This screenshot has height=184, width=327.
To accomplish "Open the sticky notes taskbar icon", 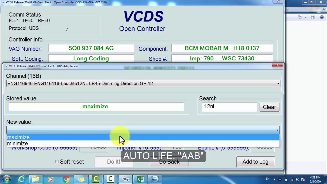I will [81, 179].
